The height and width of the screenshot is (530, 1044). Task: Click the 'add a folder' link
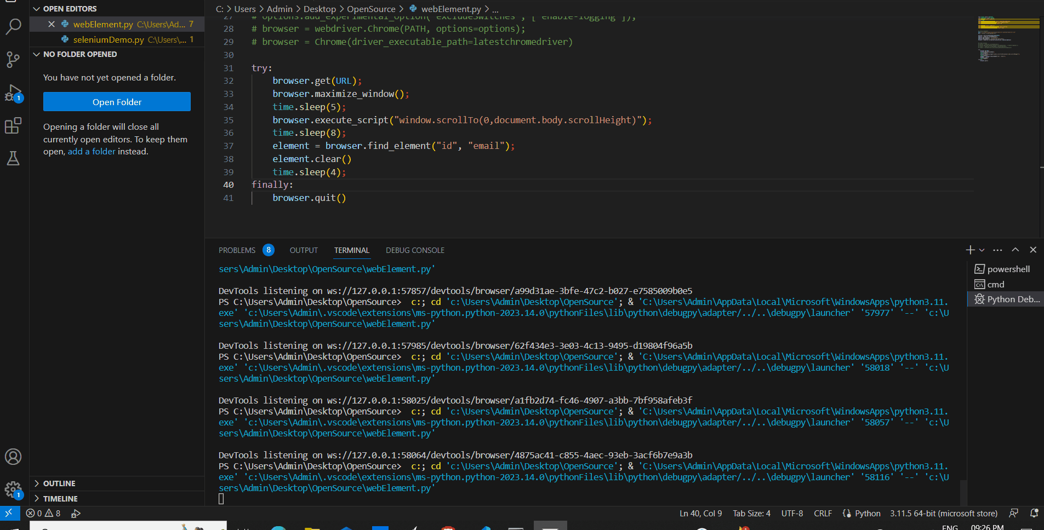click(x=92, y=152)
